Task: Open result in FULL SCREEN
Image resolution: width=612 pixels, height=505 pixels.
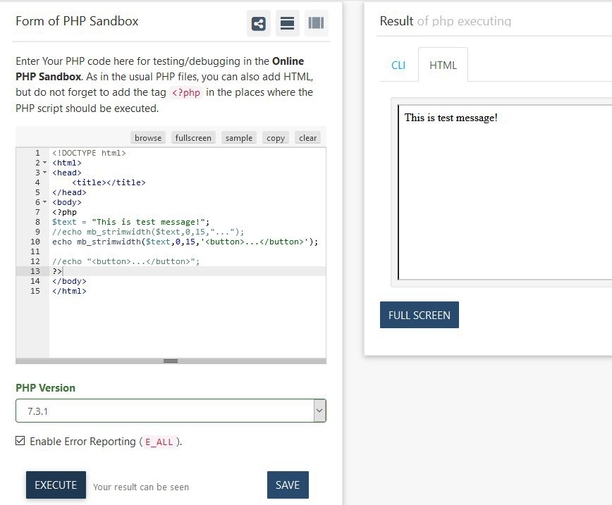Action: point(420,315)
